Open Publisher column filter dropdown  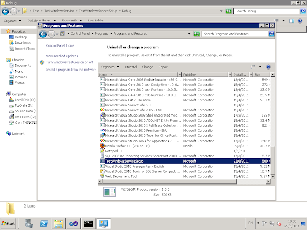pos(230,75)
